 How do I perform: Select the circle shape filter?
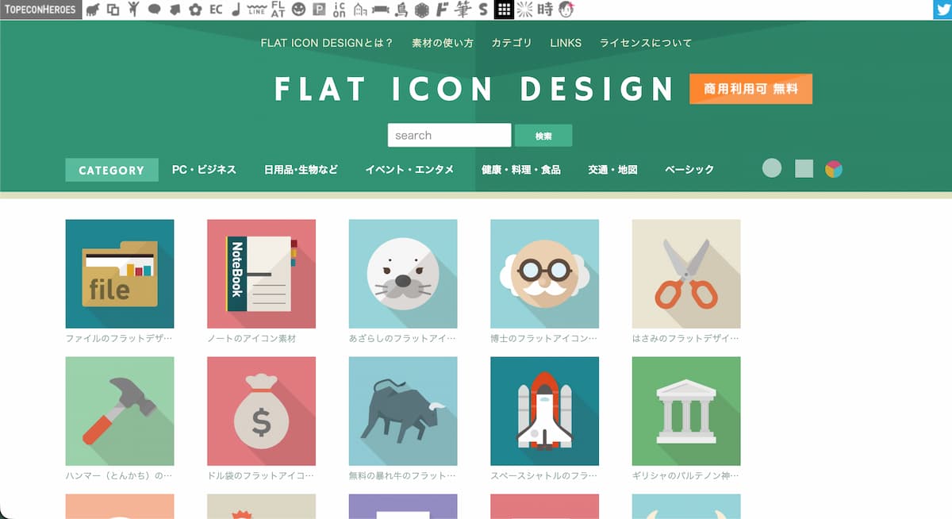click(x=772, y=168)
